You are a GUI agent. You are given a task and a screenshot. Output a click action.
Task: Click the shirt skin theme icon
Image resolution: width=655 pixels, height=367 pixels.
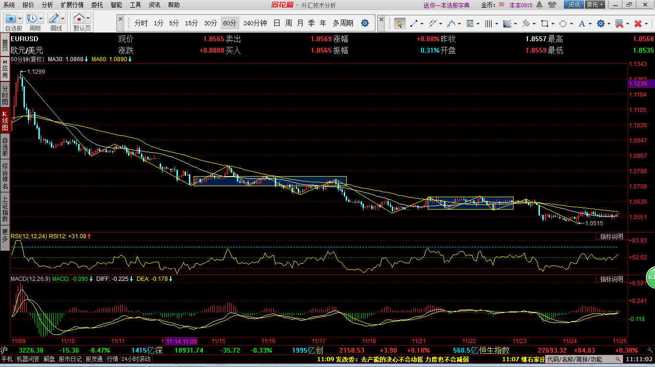click(x=551, y=5)
